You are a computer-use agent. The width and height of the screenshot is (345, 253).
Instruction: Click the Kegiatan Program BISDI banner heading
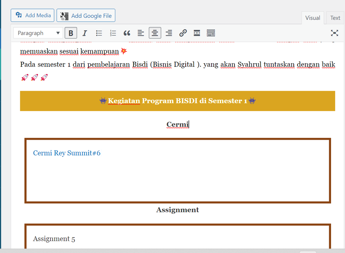pos(177,101)
